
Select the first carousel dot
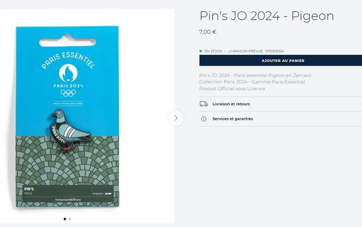[x=65, y=219]
